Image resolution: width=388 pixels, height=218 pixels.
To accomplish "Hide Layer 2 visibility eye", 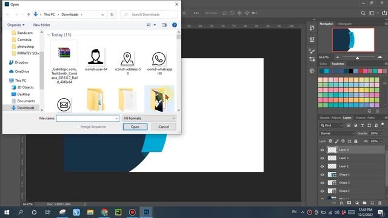I will click(x=322, y=158).
